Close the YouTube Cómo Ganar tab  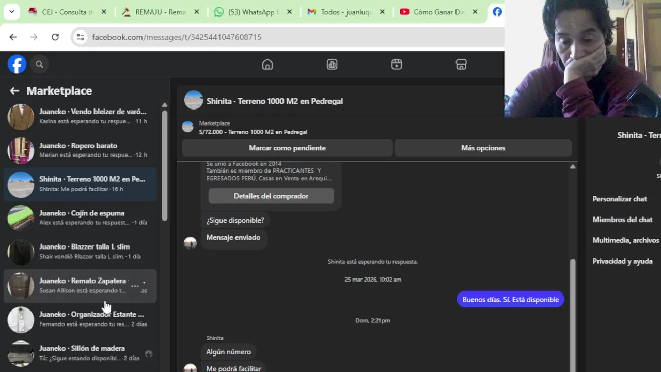click(x=475, y=12)
